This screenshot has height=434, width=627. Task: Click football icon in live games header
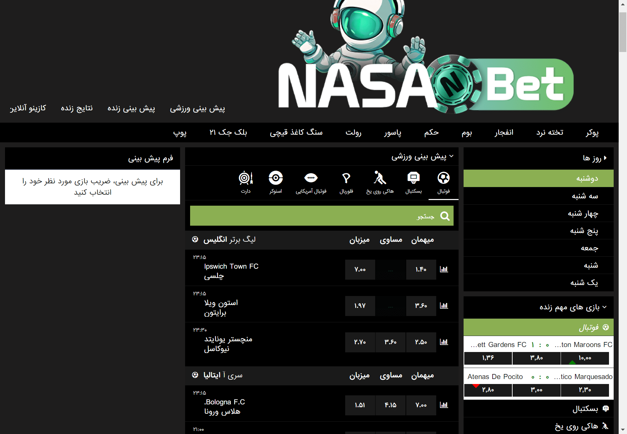coord(606,327)
